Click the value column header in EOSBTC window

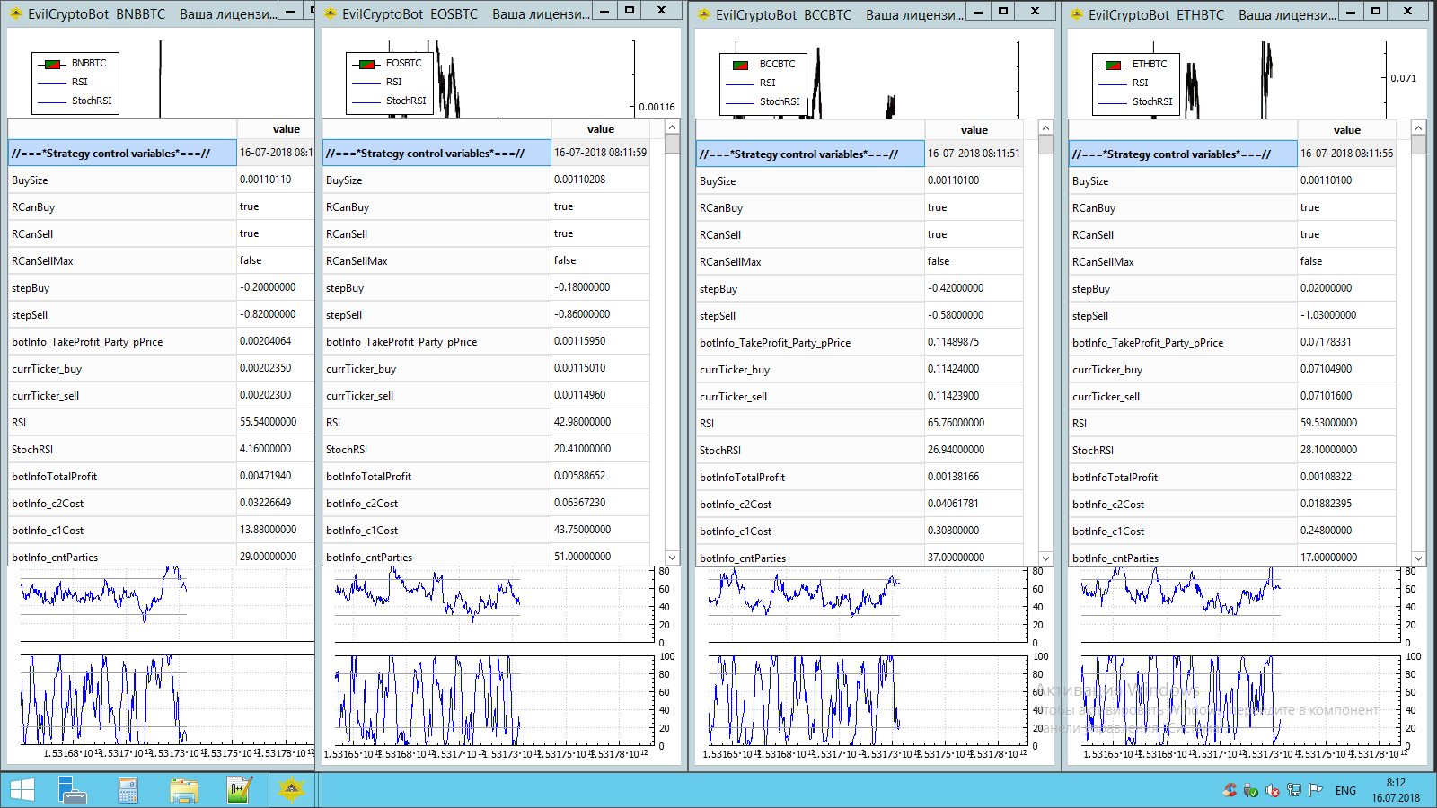click(x=600, y=129)
